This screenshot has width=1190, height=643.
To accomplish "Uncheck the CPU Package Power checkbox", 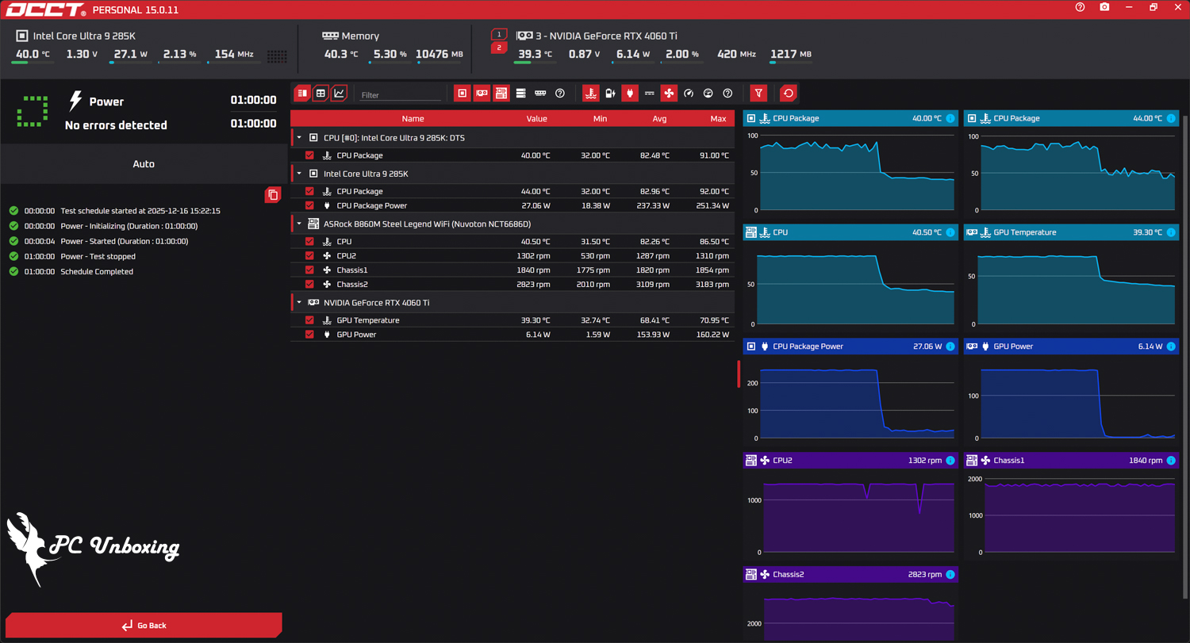I will (x=309, y=205).
